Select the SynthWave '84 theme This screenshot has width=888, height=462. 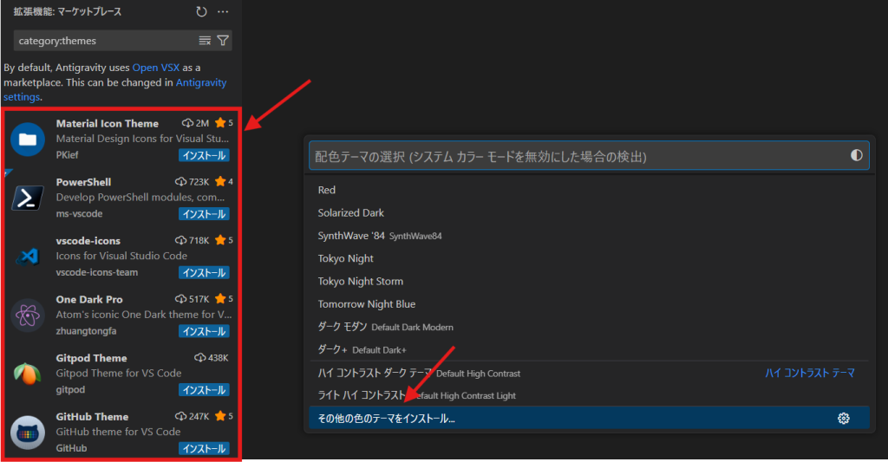tap(351, 236)
